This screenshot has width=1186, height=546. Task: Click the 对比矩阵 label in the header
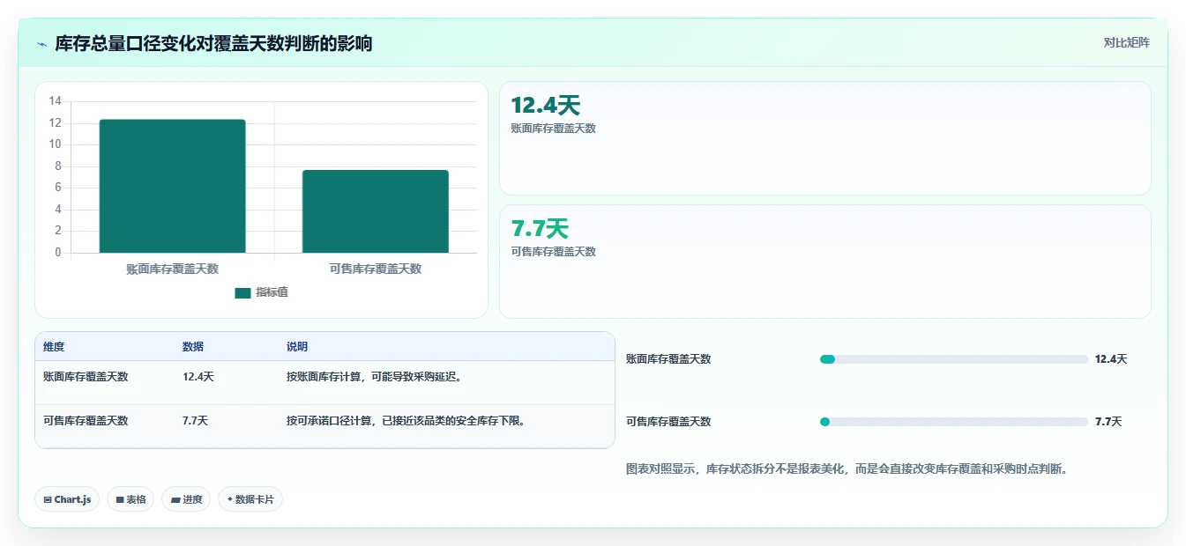pos(1126,42)
